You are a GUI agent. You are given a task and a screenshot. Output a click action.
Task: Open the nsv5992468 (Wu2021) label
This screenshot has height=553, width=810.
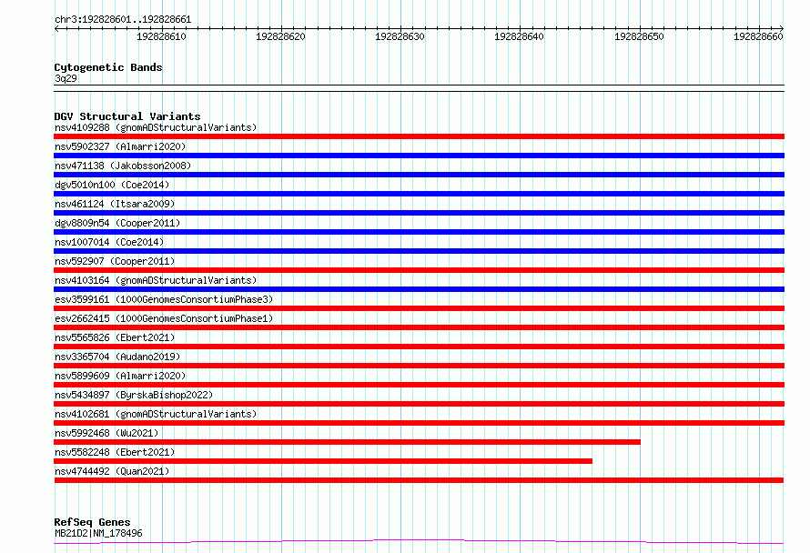click(x=106, y=433)
